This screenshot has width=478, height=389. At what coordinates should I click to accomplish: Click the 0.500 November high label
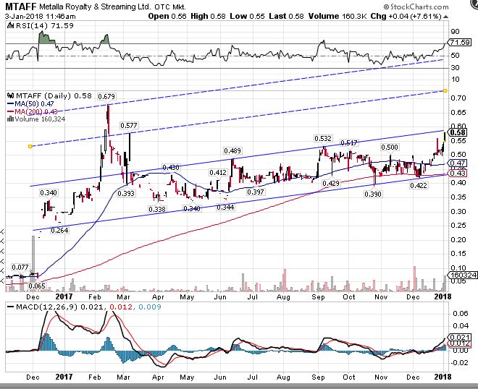(x=390, y=148)
